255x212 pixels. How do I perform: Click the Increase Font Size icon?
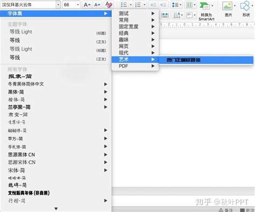[87, 5]
